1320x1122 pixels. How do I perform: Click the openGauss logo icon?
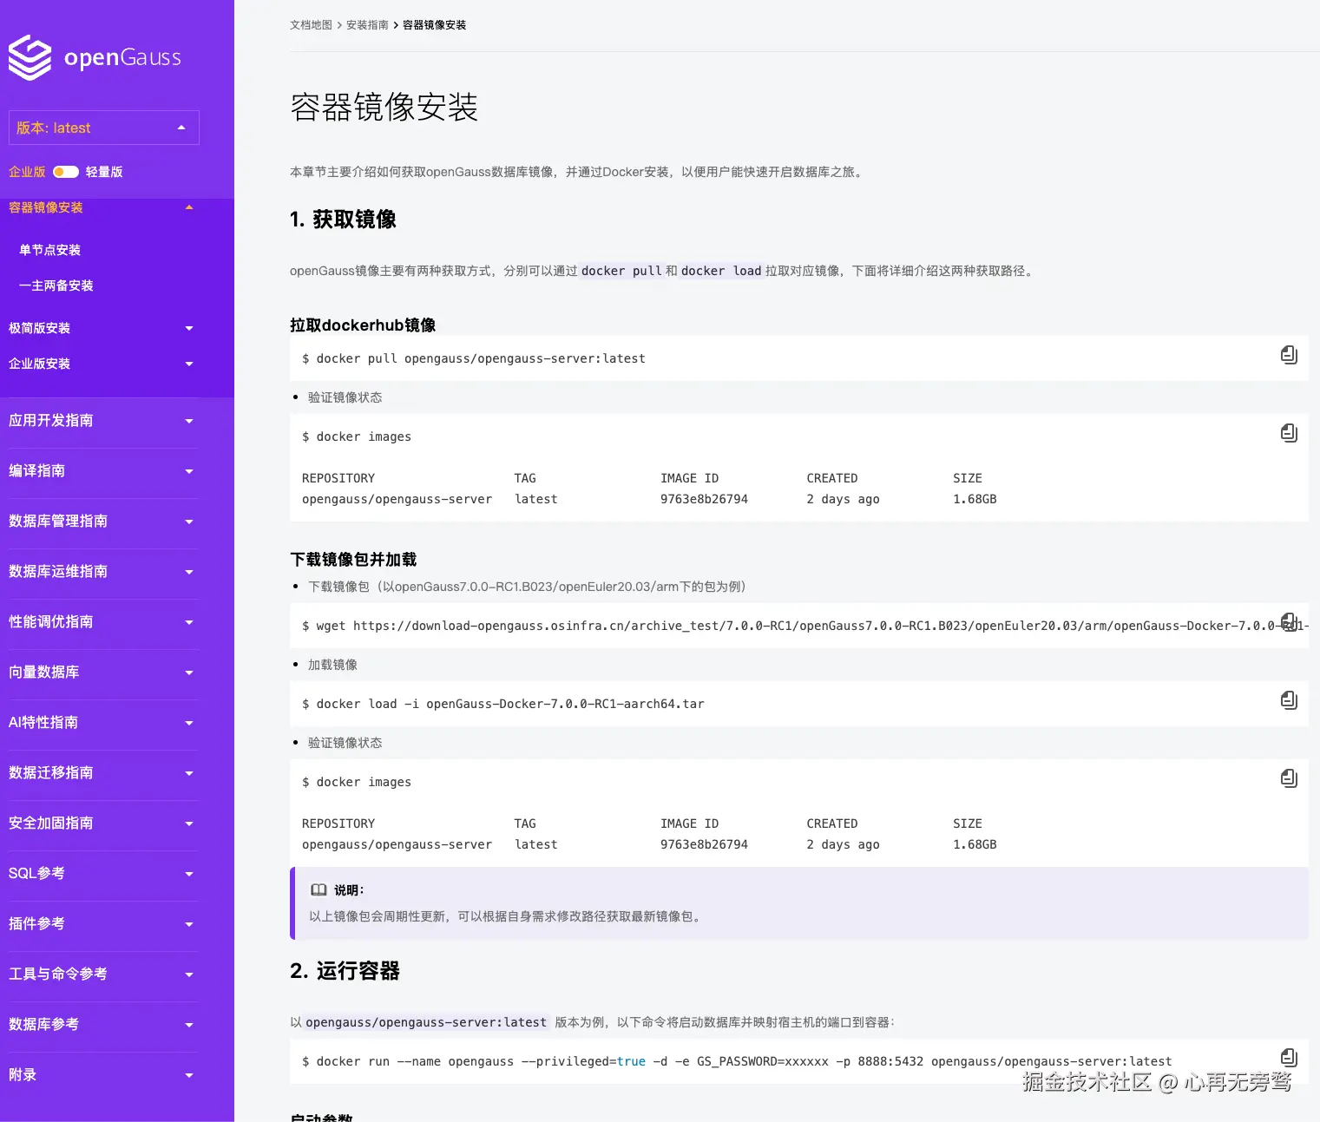pos(30,58)
